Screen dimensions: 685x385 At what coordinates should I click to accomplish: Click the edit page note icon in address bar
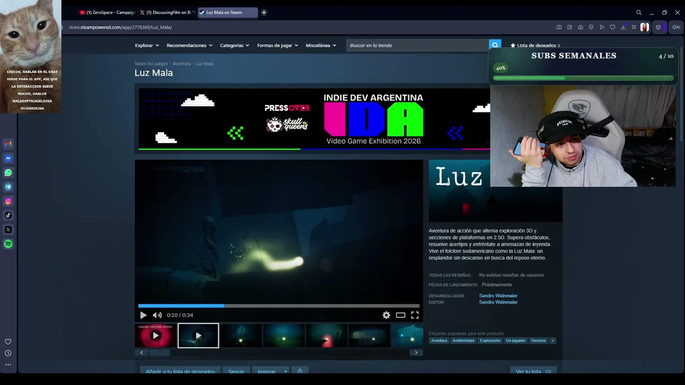point(570,27)
